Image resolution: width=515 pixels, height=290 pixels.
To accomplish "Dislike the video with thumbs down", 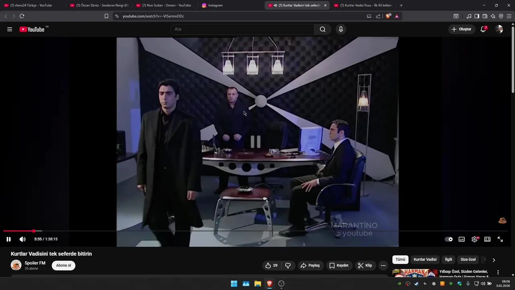I will (x=288, y=265).
